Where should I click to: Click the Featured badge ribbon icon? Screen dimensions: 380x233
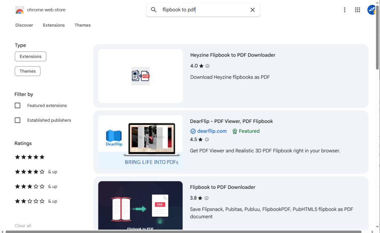[x=235, y=131]
